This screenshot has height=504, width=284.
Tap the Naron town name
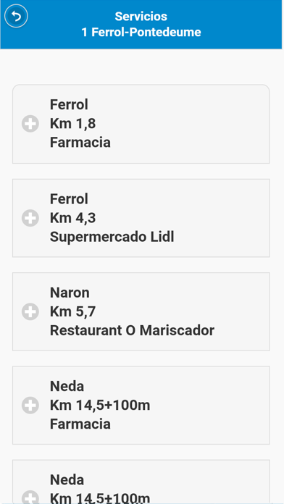coord(70,293)
